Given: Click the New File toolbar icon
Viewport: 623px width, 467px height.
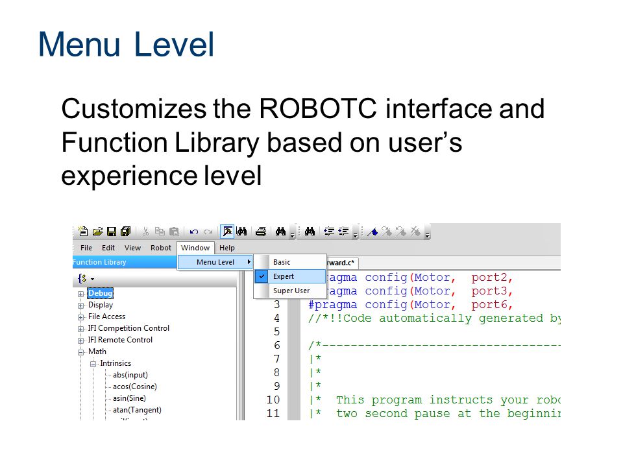Looking at the screenshot, I should pos(83,231).
